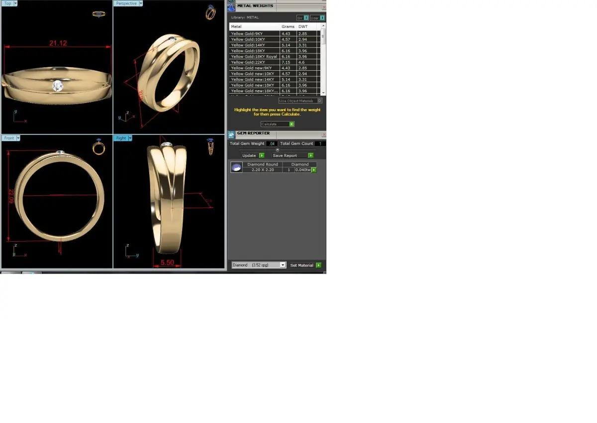The height and width of the screenshot is (423, 597).
Task: Click the ring thumbnail icon in Top viewport
Action: (99, 14)
